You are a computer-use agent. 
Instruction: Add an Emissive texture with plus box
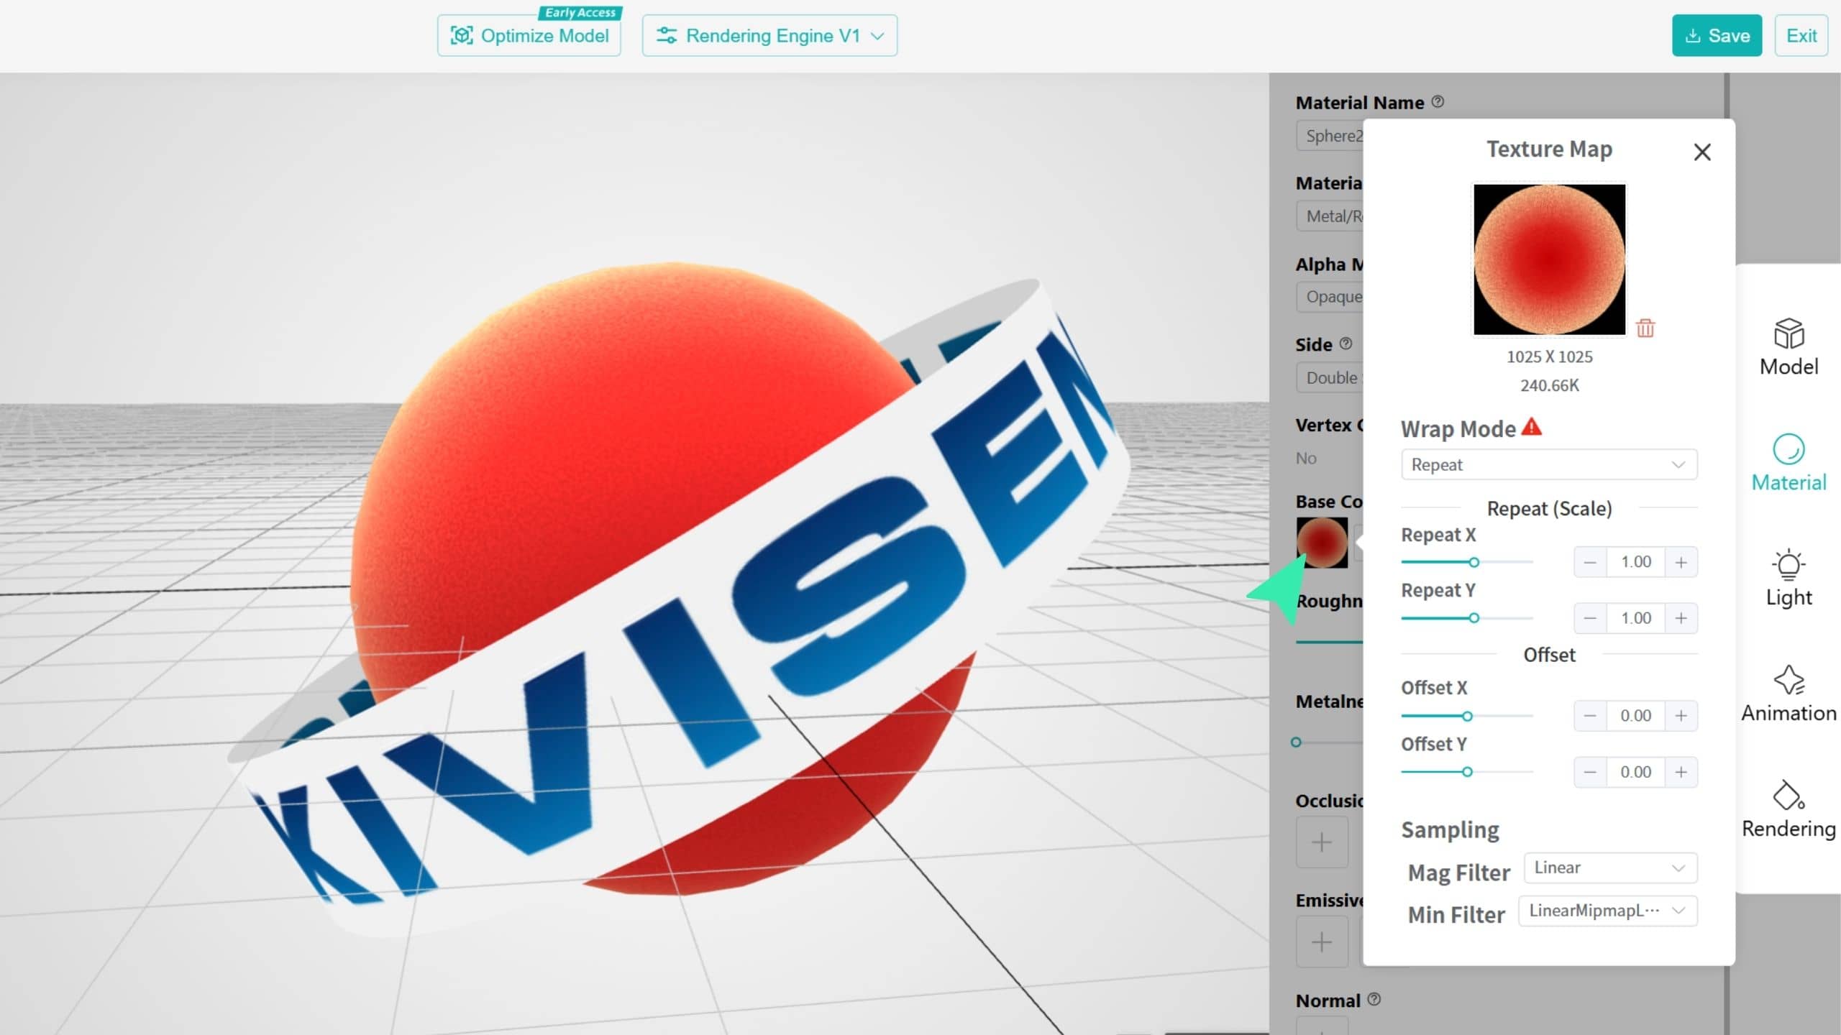[x=1322, y=942]
